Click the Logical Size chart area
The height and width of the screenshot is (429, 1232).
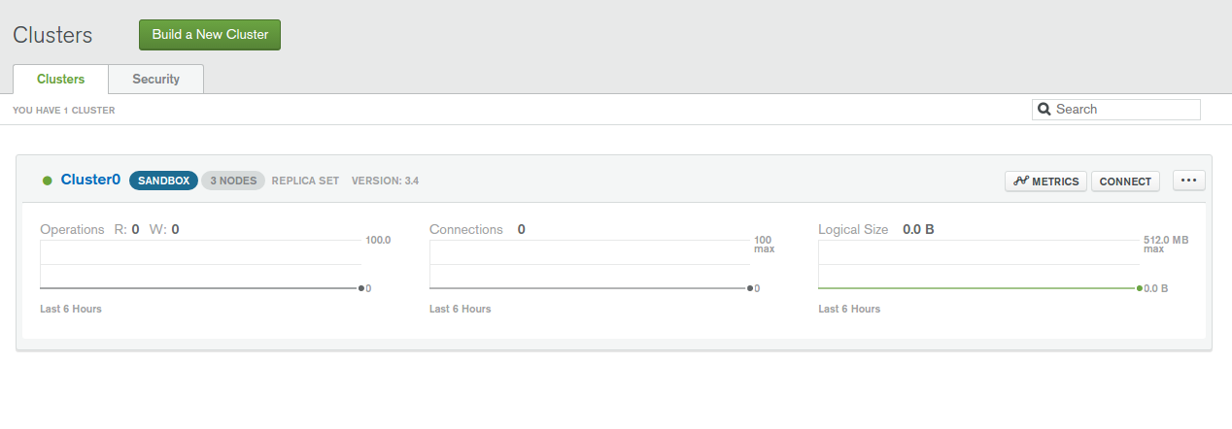pyautogui.click(x=978, y=265)
